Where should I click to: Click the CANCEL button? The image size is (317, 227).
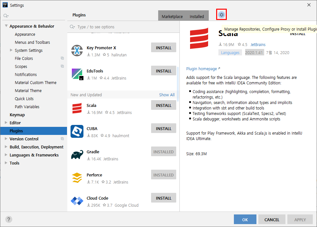[x=272, y=220]
